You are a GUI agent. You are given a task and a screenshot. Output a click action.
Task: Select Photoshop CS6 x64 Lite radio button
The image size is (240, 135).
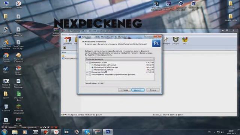(x=93, y=70)
